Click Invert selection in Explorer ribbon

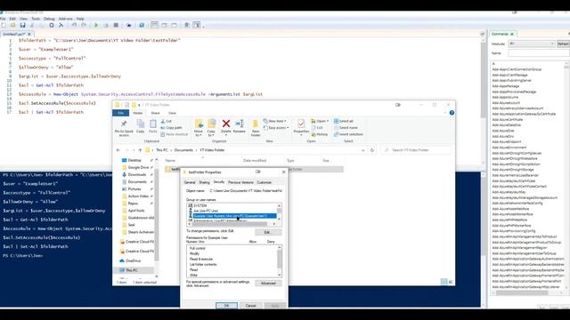pos(348,134)
